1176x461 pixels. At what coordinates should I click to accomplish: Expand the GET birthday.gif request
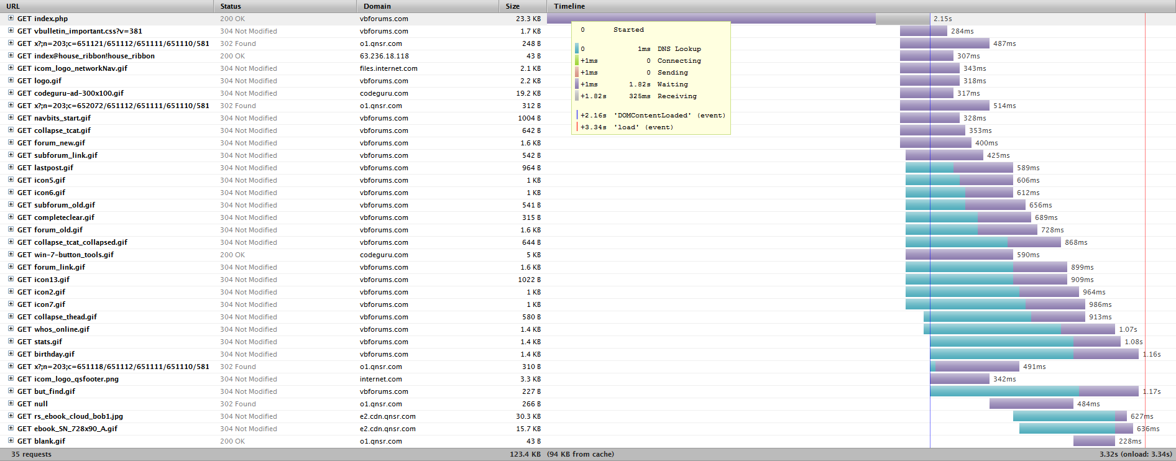[11, 354]
